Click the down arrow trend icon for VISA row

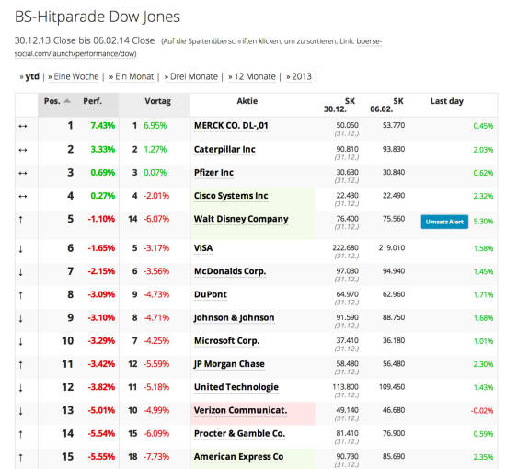point(21,249)
